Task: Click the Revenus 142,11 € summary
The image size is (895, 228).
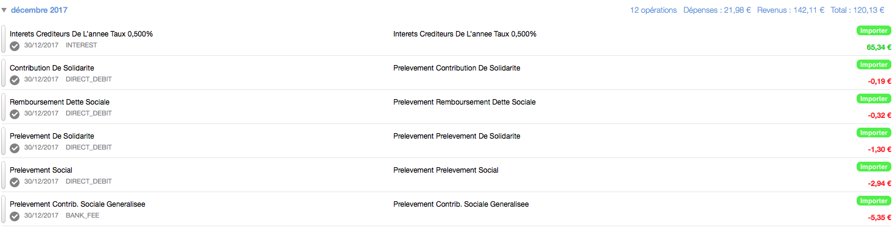Action: tap(790, 10)
